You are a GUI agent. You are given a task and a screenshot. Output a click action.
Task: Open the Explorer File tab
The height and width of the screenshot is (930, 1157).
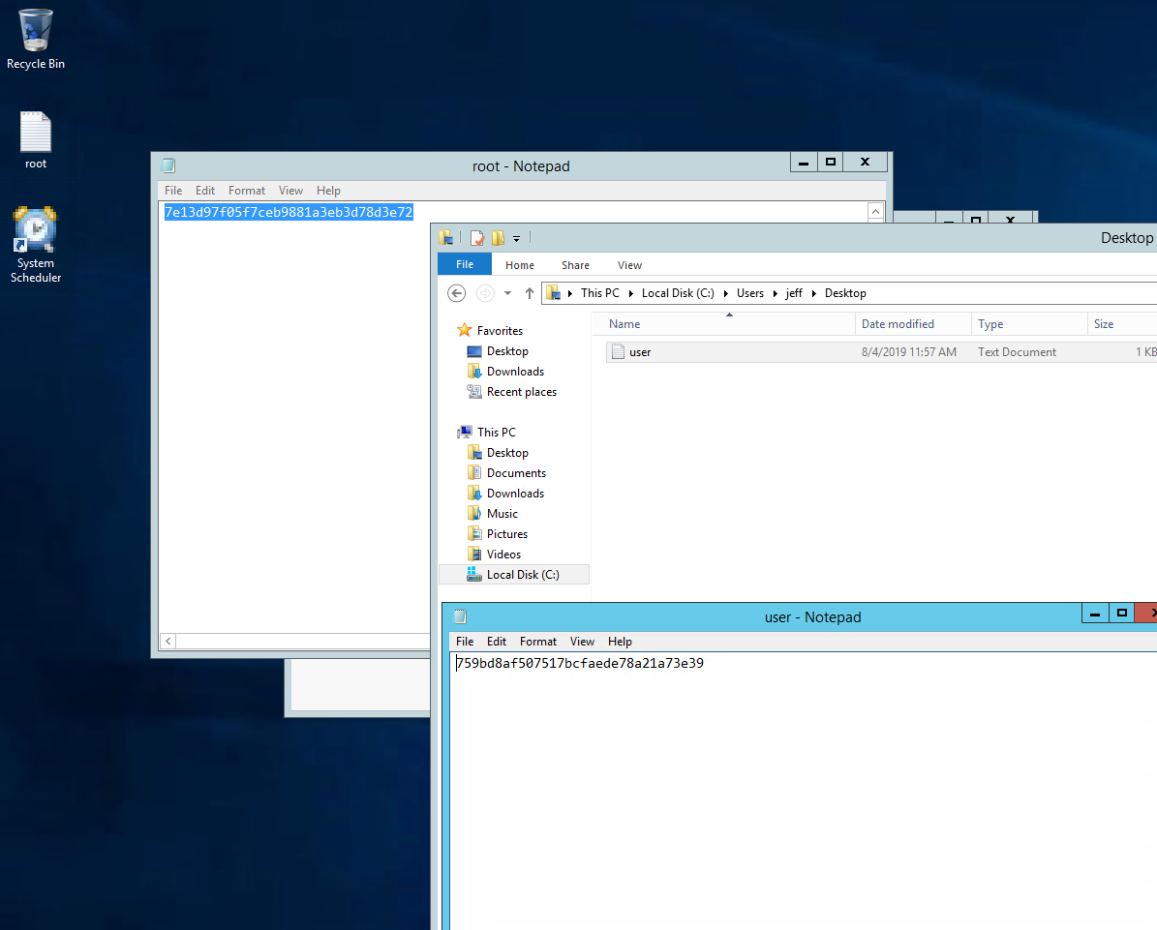[465, 265]
